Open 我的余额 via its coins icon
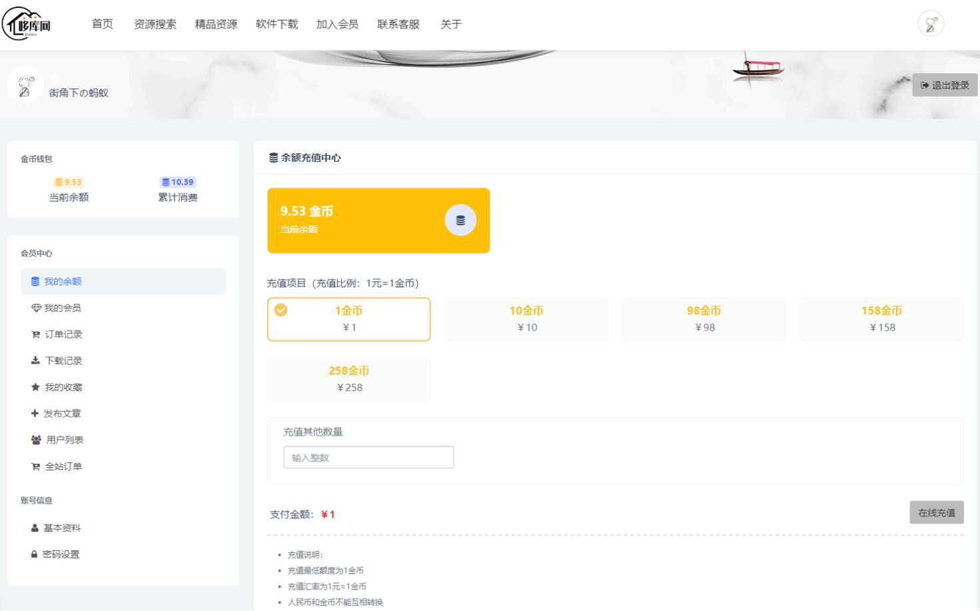The width and height of the screenshot is (980, 611). [x=35, y=281]
